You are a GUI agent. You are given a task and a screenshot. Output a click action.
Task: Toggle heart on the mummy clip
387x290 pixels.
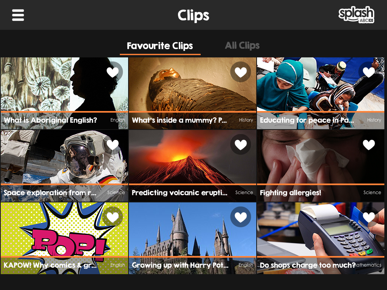coord(241,72)
